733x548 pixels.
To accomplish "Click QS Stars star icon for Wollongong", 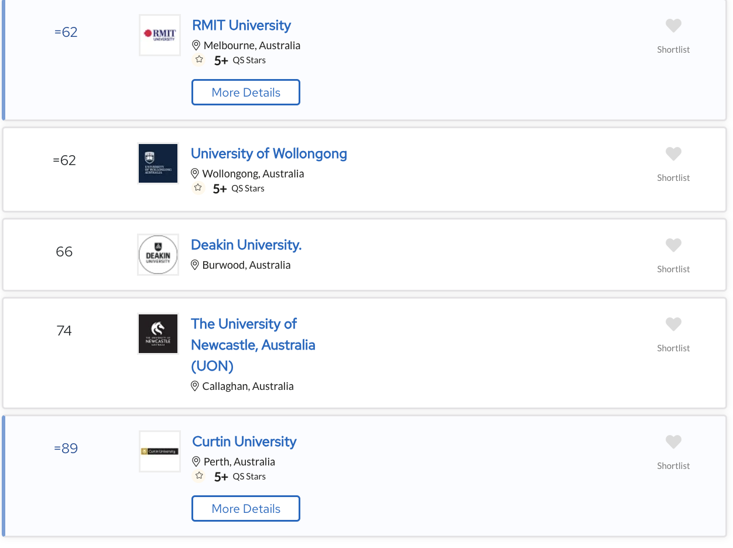I will [x=198, y=188].
